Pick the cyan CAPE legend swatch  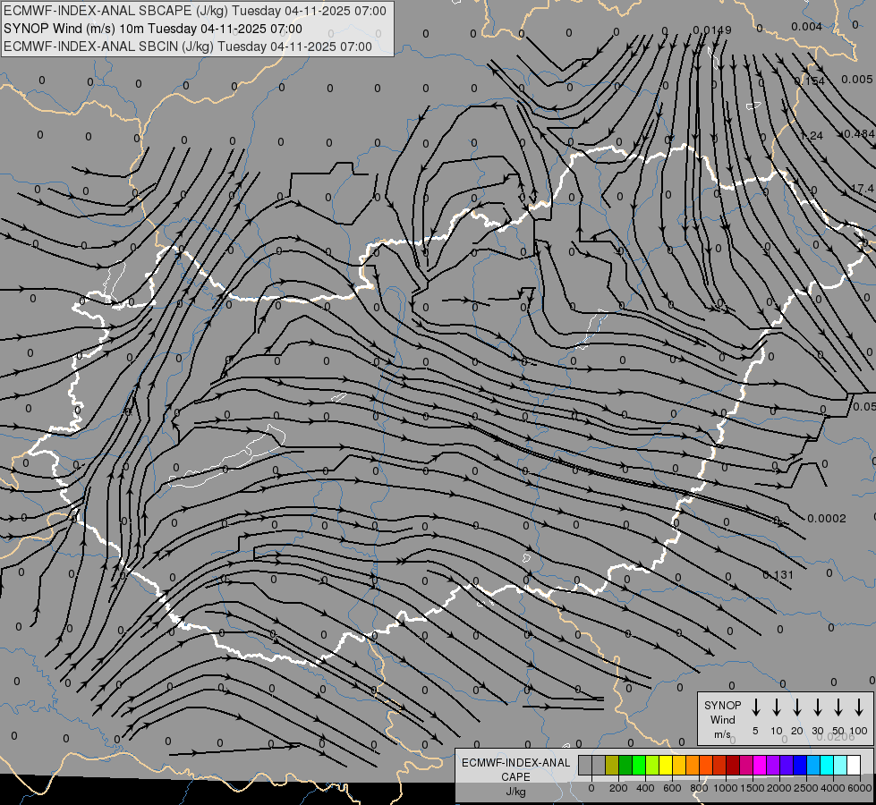coord(826,765)
